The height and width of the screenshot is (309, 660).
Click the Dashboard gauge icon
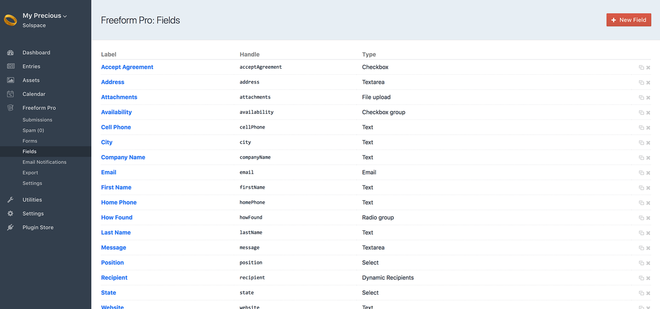coord(10,53)
